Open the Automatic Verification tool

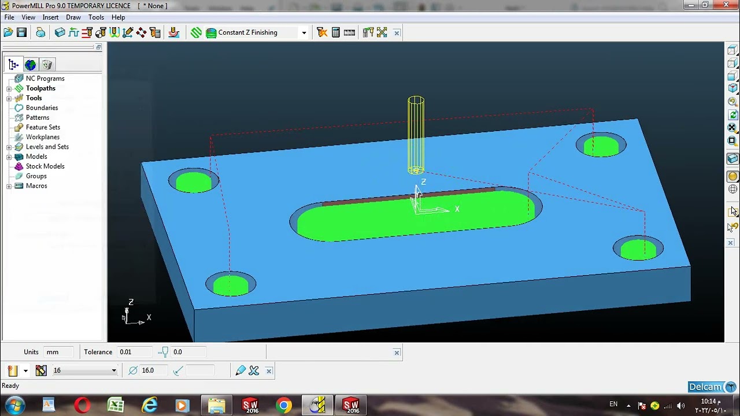155,32
